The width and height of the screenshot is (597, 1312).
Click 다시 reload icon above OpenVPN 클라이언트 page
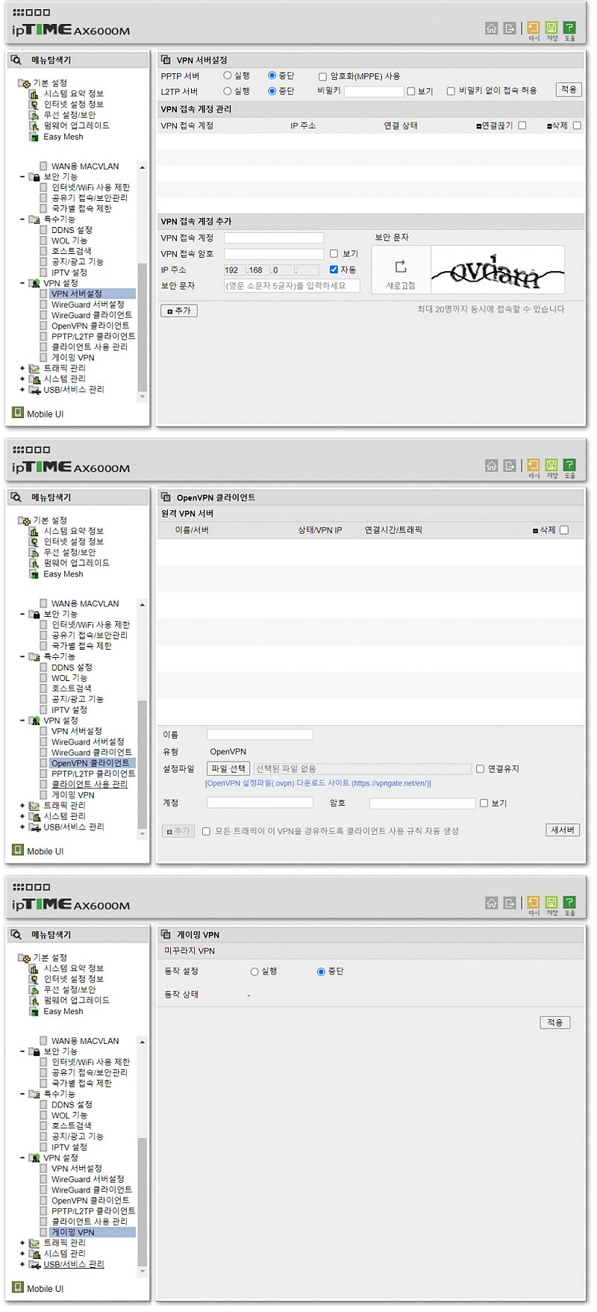pyautogui.click(x=534, y=466)
